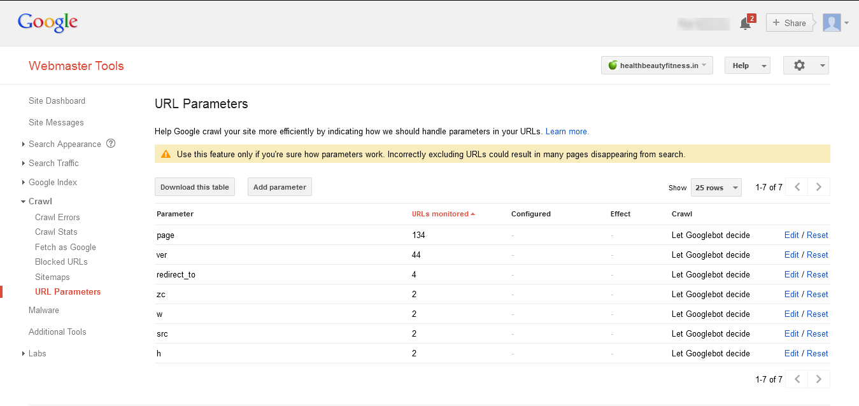Click Download this table button

(194, 187)
